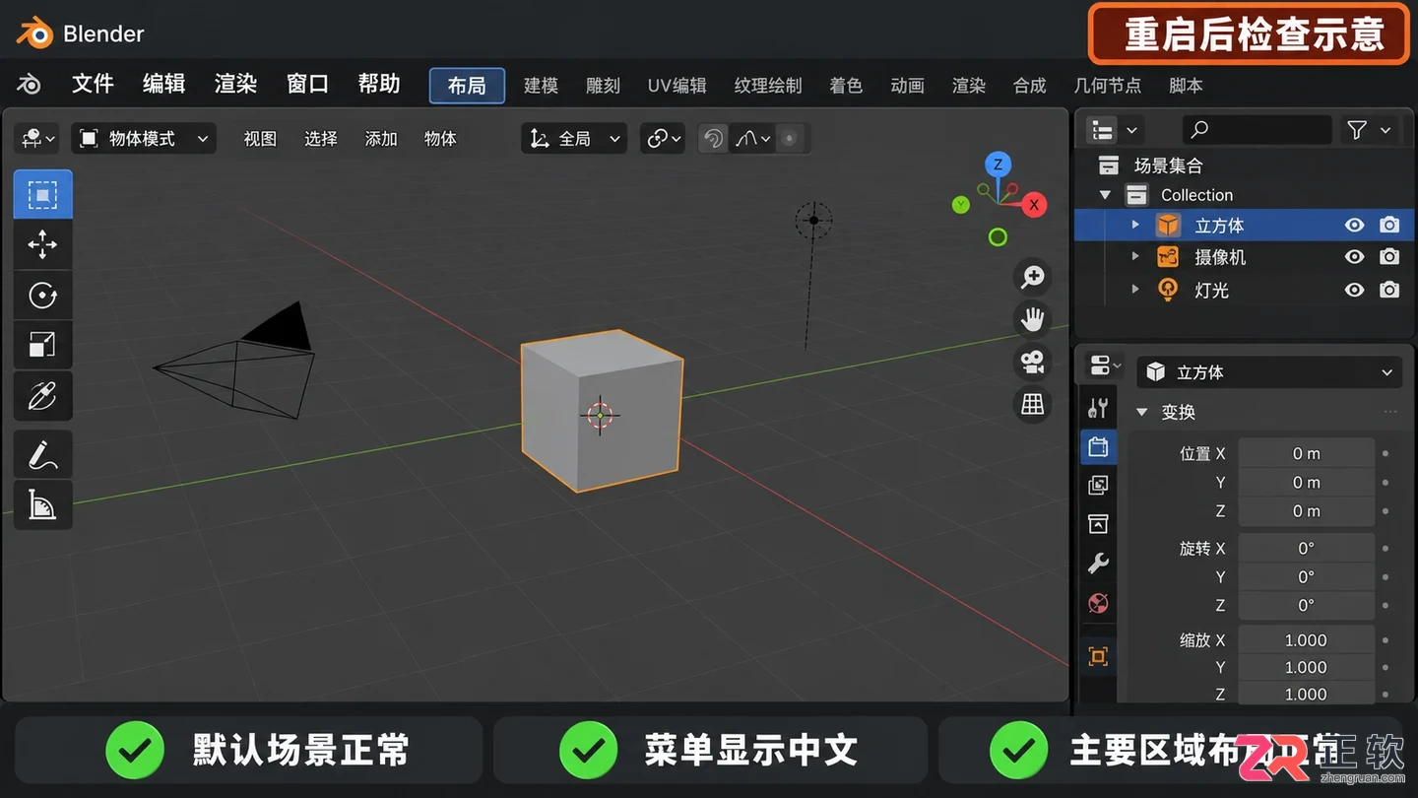
Task: Open the 全局 transform orientation dropdown
Action: 574,139
